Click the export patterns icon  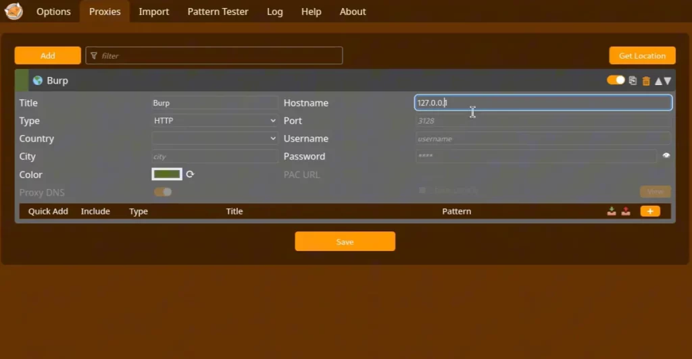tap(626, 211)
